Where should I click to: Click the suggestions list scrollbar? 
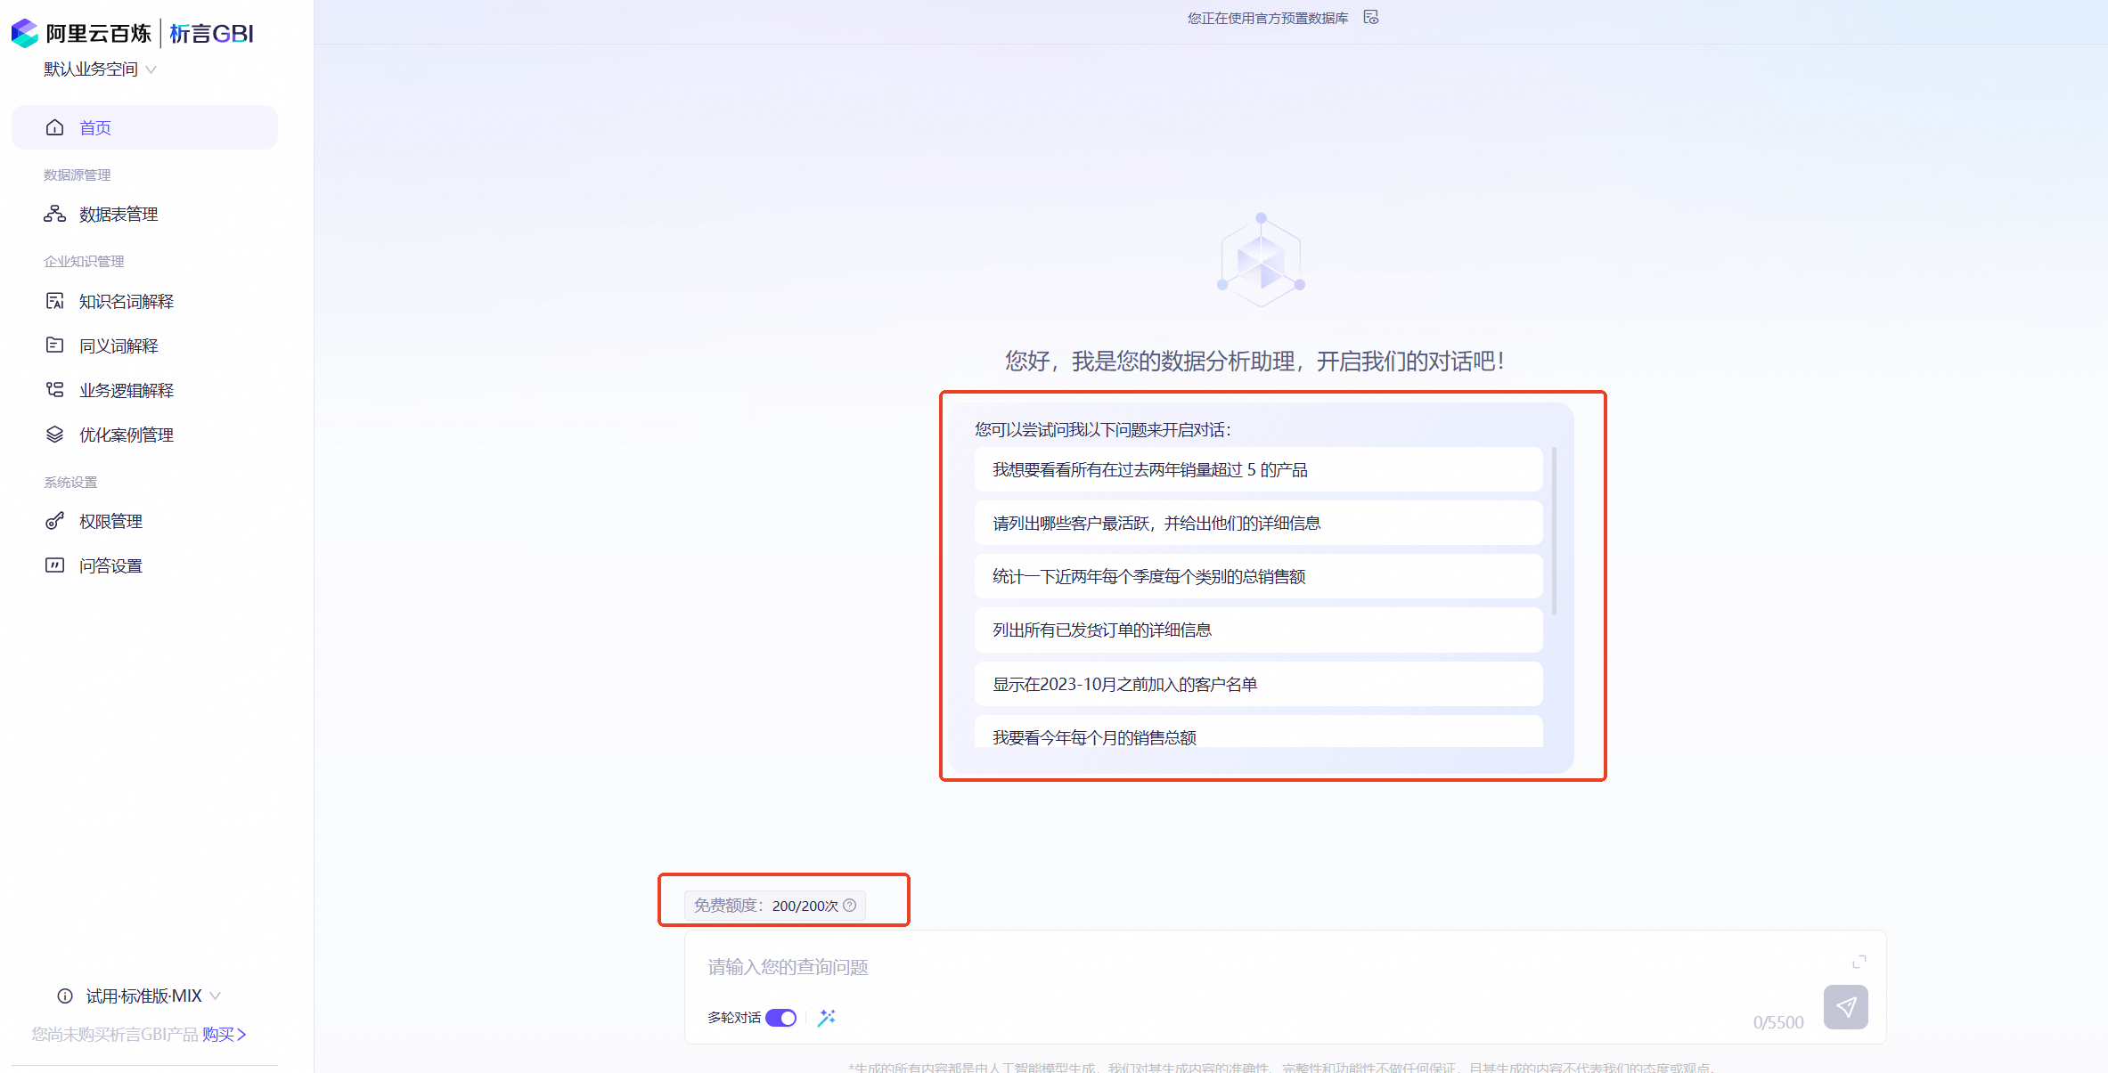pyautogui.click(x=1554, y=531)
